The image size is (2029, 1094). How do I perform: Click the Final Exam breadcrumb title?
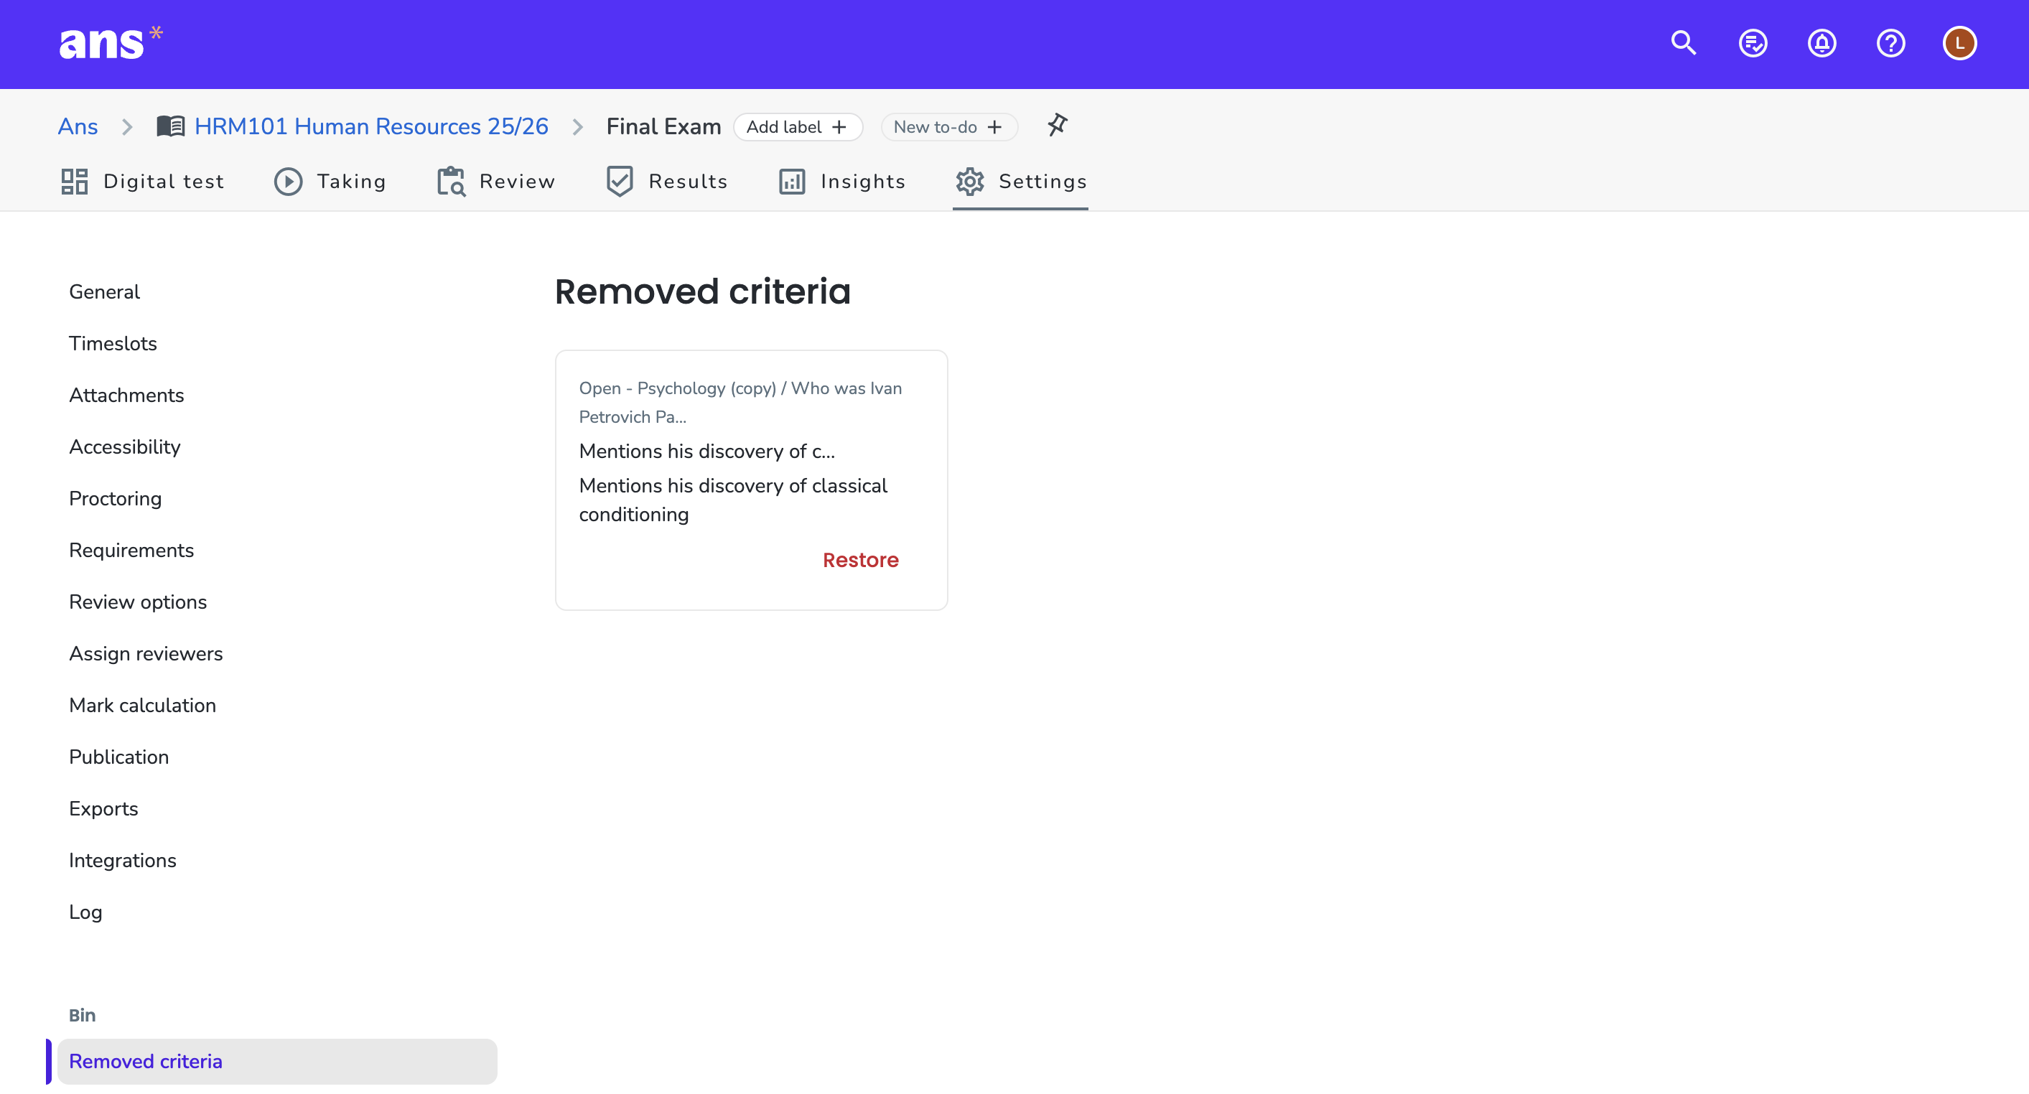[664, 126]
